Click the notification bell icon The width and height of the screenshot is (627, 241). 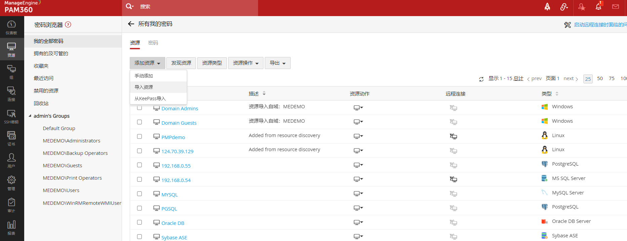point(598,7)
